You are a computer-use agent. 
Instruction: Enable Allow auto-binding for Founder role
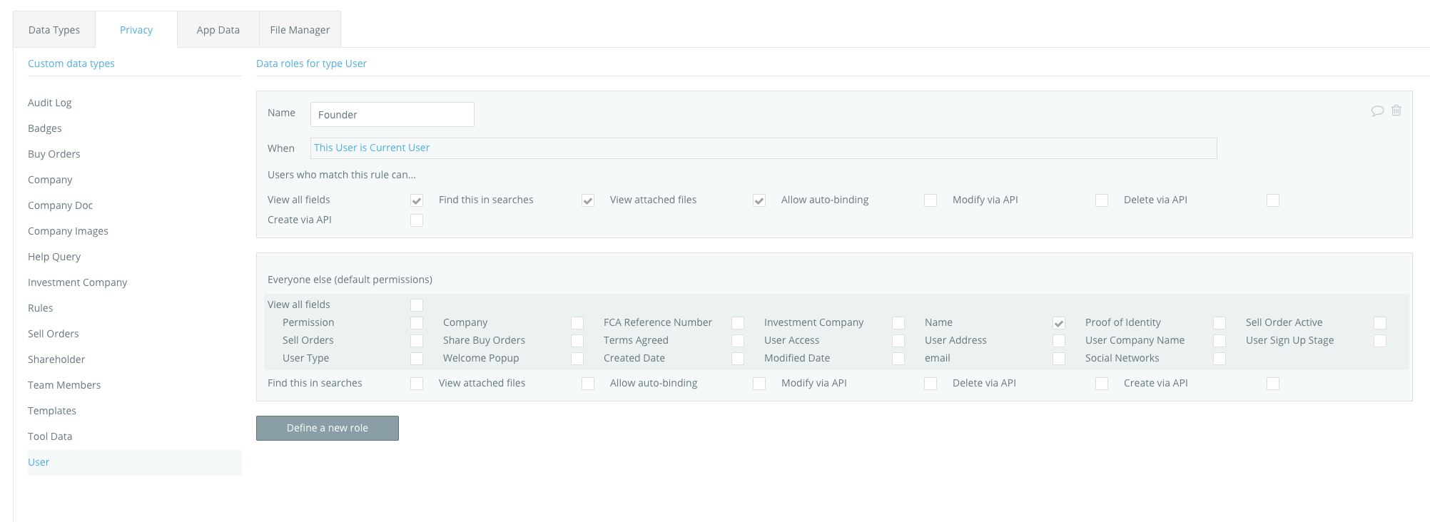[930, 200]
